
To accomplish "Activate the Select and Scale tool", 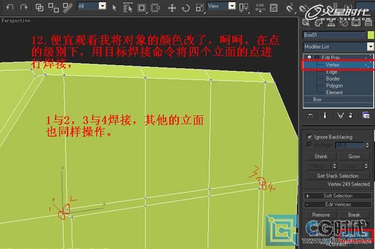I will pyautogui.click(x=199, y=8).
